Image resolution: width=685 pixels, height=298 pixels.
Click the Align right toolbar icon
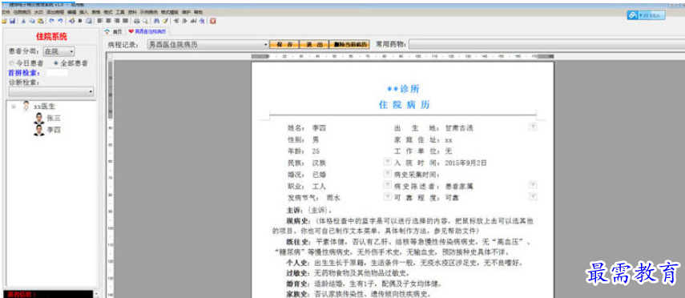click(117, 21)
